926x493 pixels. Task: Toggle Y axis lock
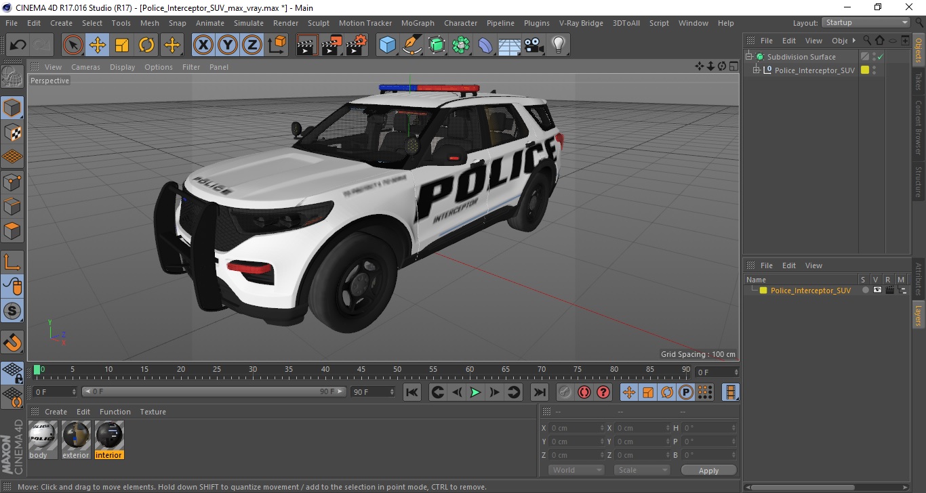[228, 45]
